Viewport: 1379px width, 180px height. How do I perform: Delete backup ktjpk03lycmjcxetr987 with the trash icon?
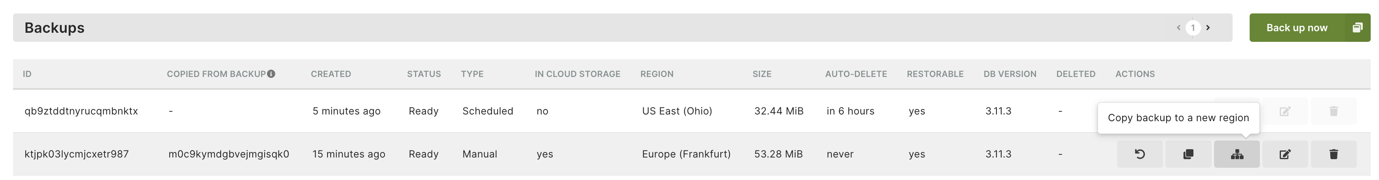coord(1334,154)
